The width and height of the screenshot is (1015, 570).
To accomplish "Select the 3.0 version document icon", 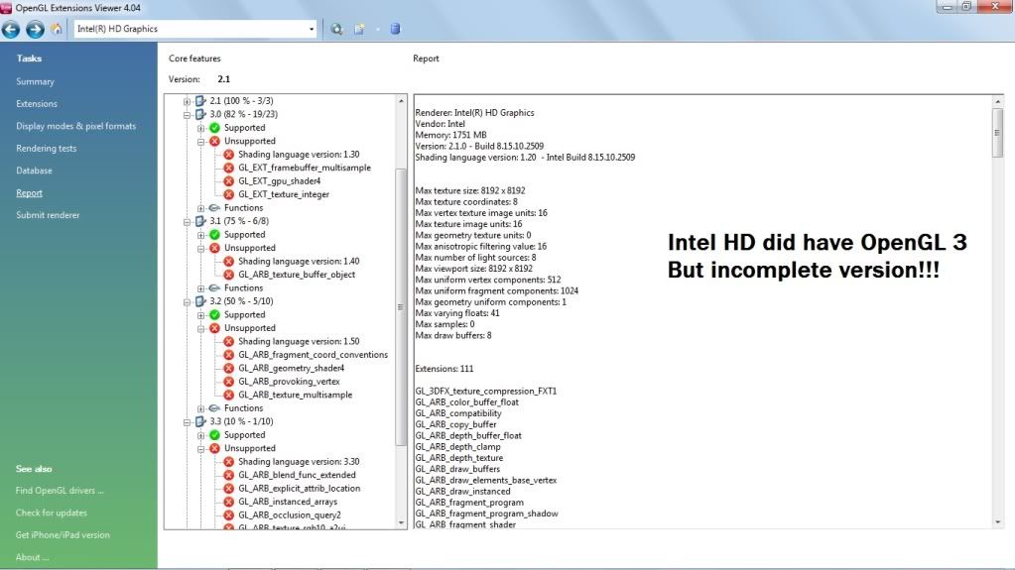I will 200,114.
